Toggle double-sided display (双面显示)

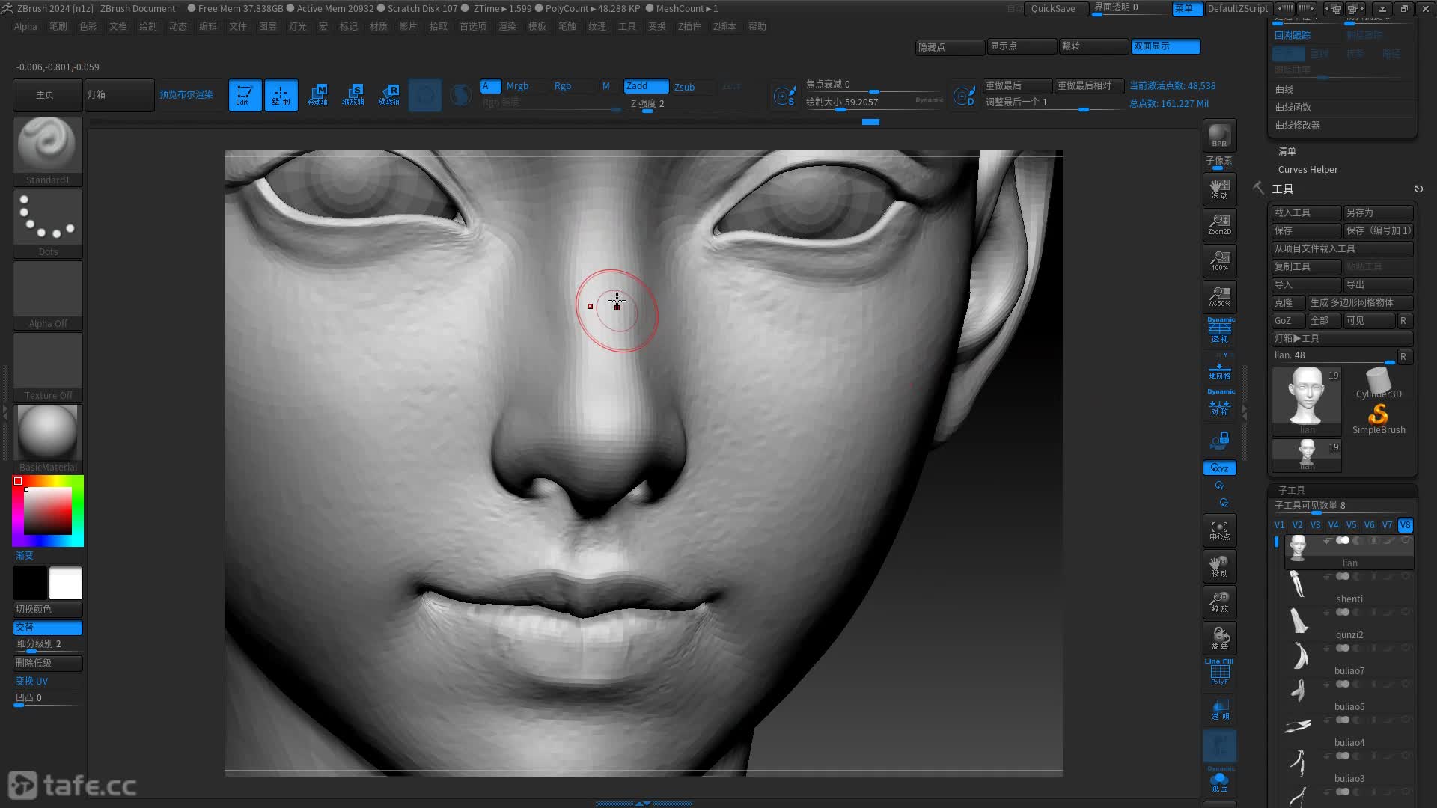[x=1165, y=46]
